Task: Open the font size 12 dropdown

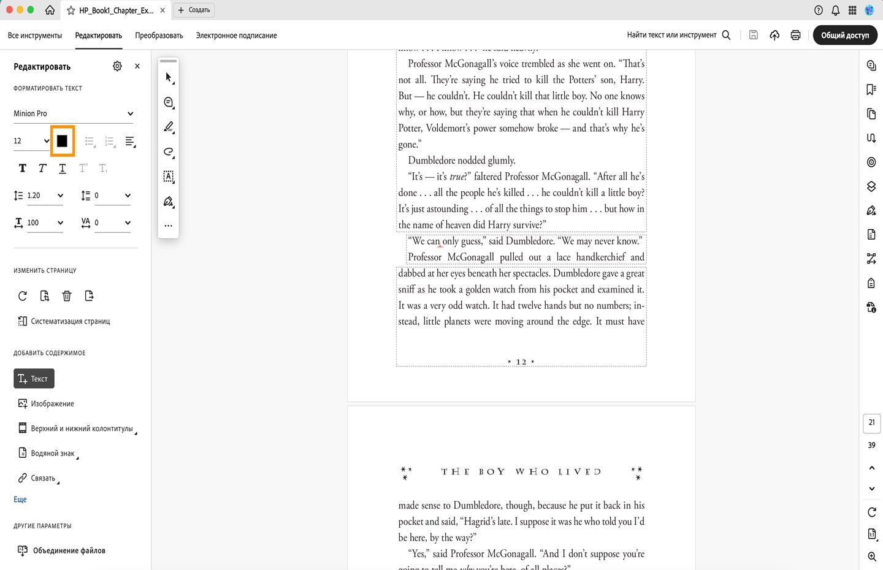Action: 31,141
